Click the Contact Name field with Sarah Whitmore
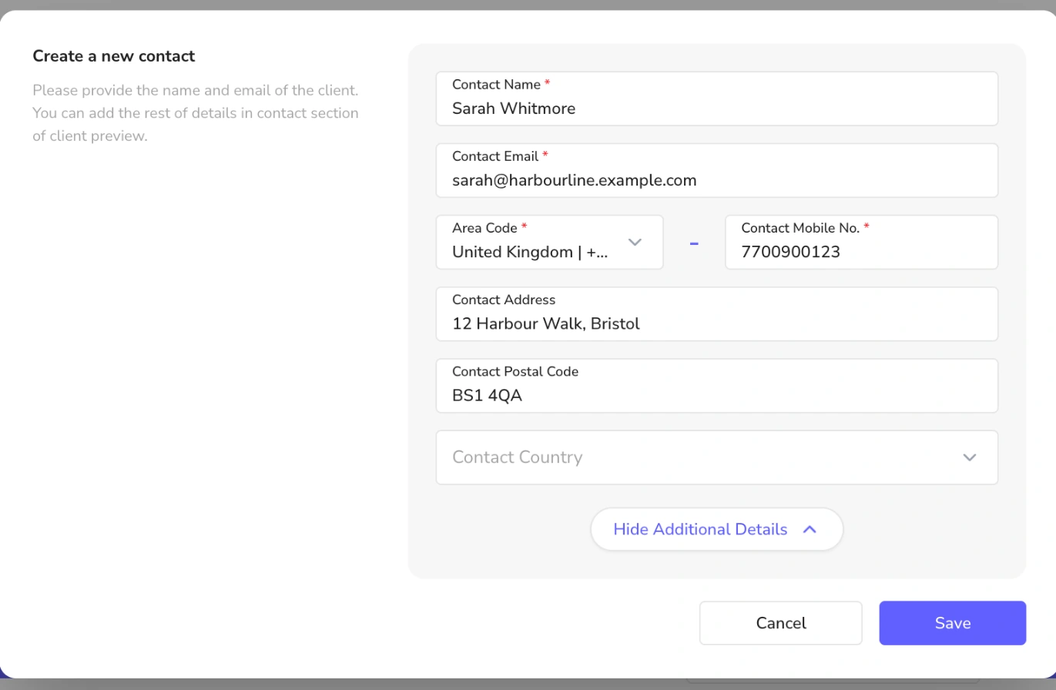Viewport: 1056px width, 690px height. (x=716, y=99)
